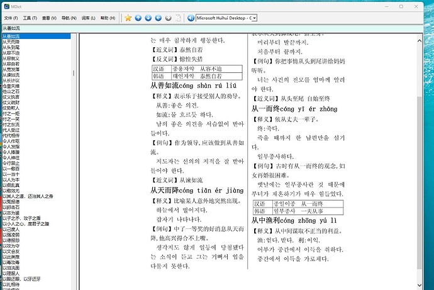
Task: Select 以己度人 in the word list
Action: [11, 230]
